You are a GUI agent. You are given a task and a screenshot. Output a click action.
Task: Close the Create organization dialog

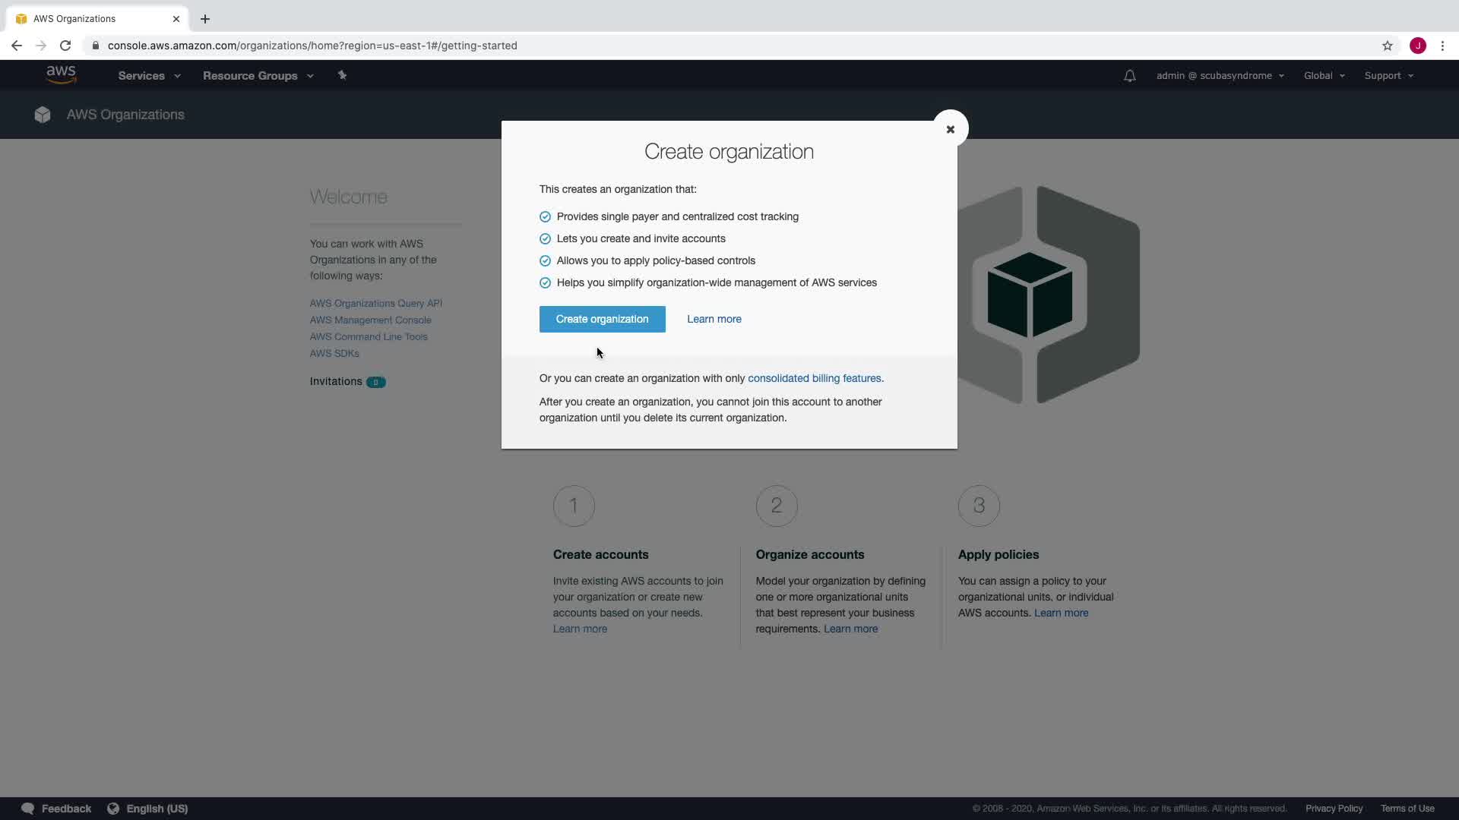(950, 129)
